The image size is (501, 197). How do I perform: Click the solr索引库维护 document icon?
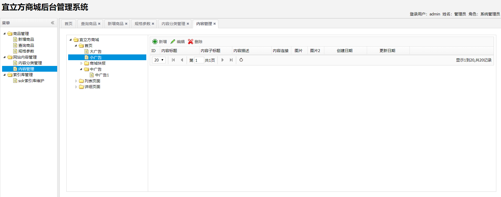pyautogui.click(x=15, y=81)
